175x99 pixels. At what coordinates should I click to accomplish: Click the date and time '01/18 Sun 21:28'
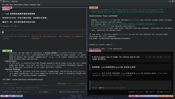click(165, 96)
